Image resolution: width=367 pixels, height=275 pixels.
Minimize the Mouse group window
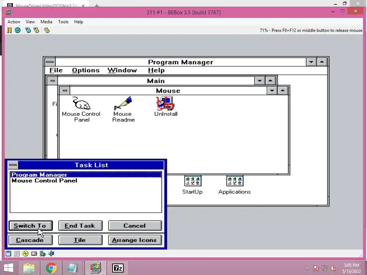coord(272,91)
